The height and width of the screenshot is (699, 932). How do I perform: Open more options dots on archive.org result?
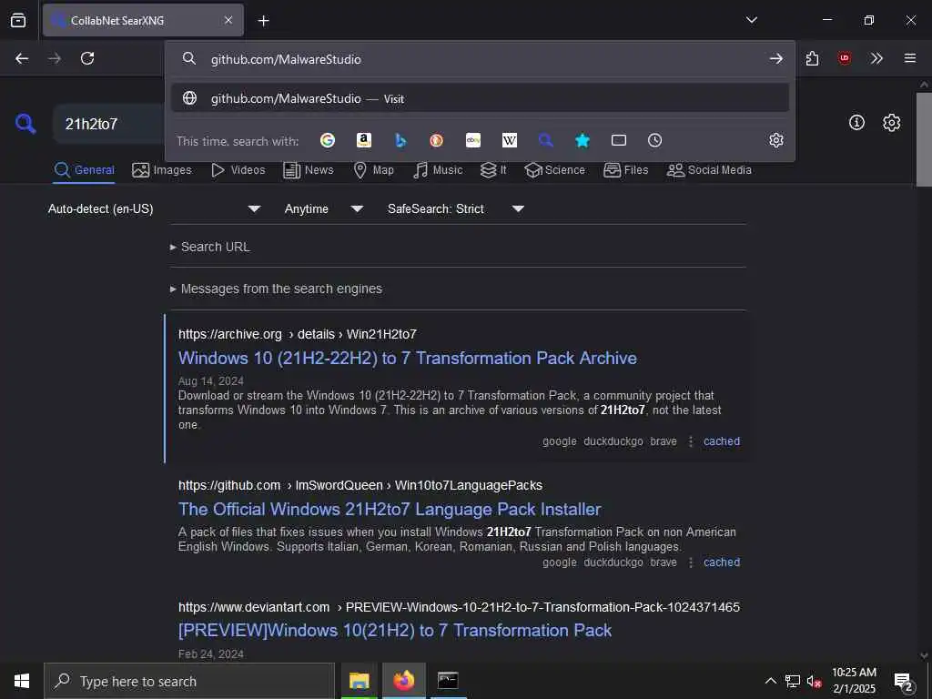click(691, 441)
